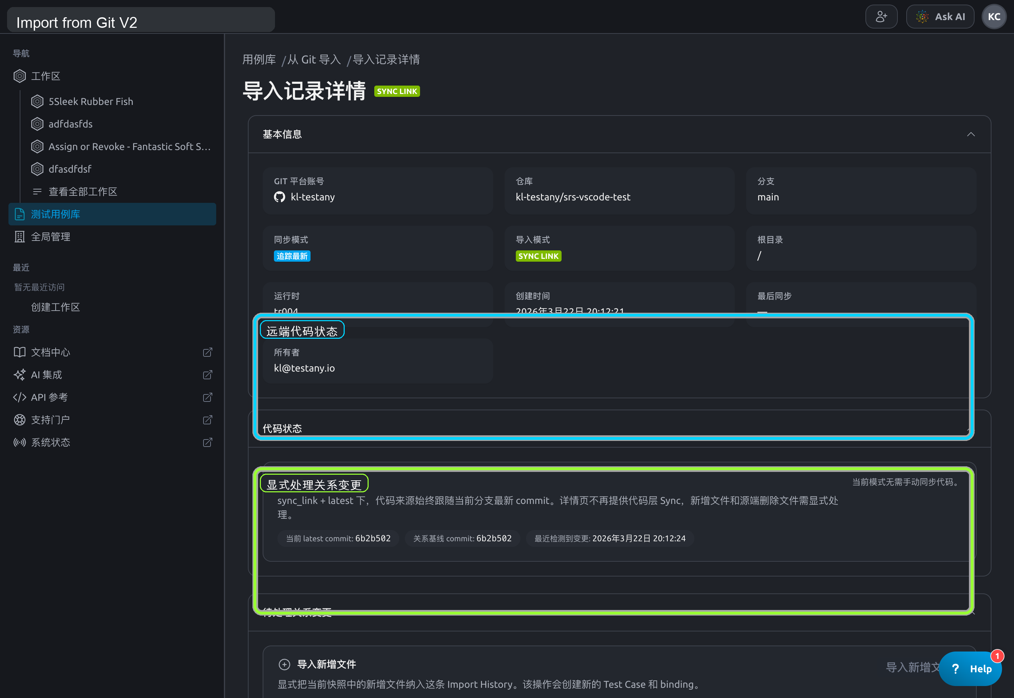Click the SYNC LINK badge under 导入模式

(538, 256)
